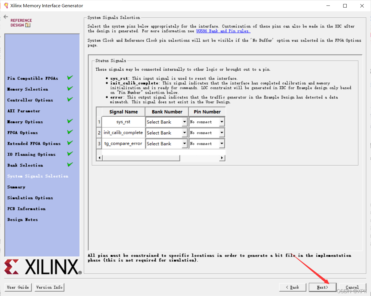Select the sys_rst signal name cell
The width and height of the screenshot is (371, 296).
coord(123,122)
